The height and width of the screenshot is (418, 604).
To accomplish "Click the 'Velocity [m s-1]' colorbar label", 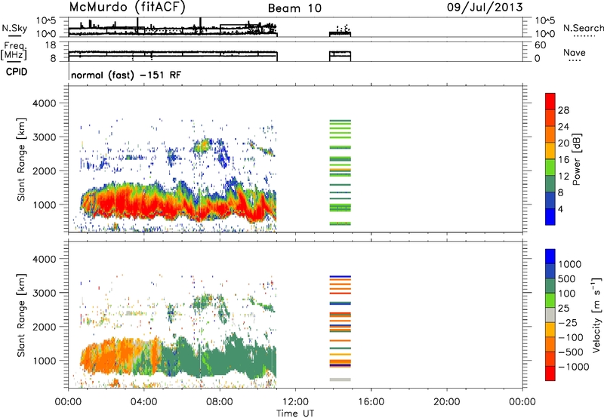I will pyautogui.click(x=596, y=315).
